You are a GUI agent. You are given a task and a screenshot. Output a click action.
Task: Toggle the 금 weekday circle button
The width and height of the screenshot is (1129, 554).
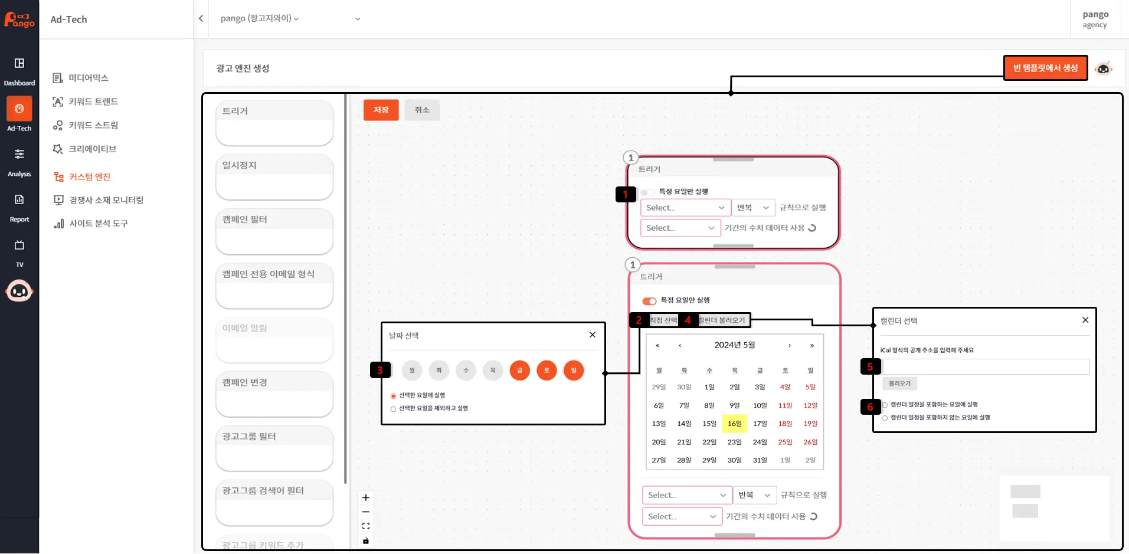click(x=519, y=371)
